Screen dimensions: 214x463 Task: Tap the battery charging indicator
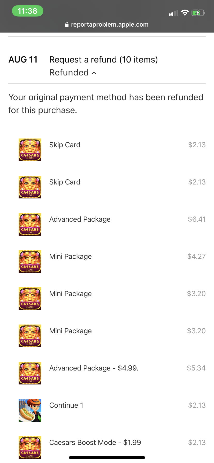[x=198, y=13]
